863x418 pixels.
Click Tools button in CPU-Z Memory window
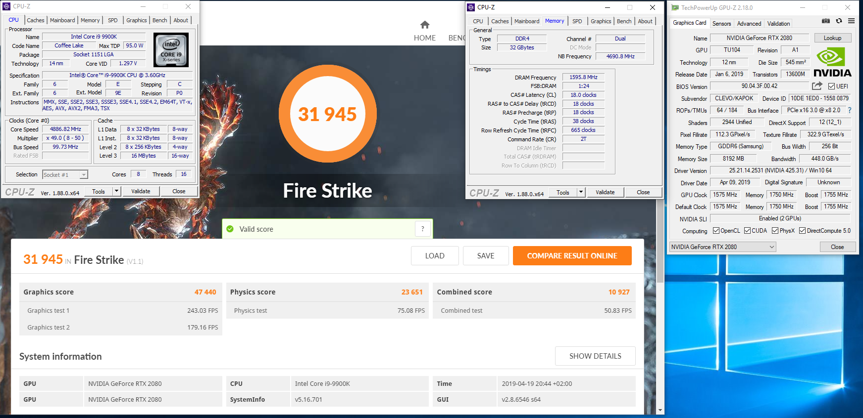563,192
